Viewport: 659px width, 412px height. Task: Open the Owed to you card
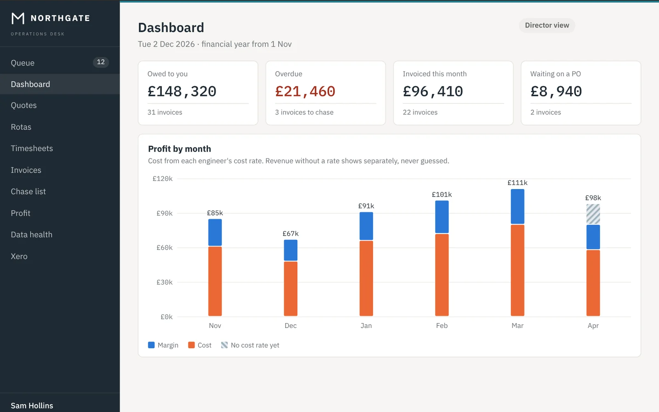pos(198,93)
